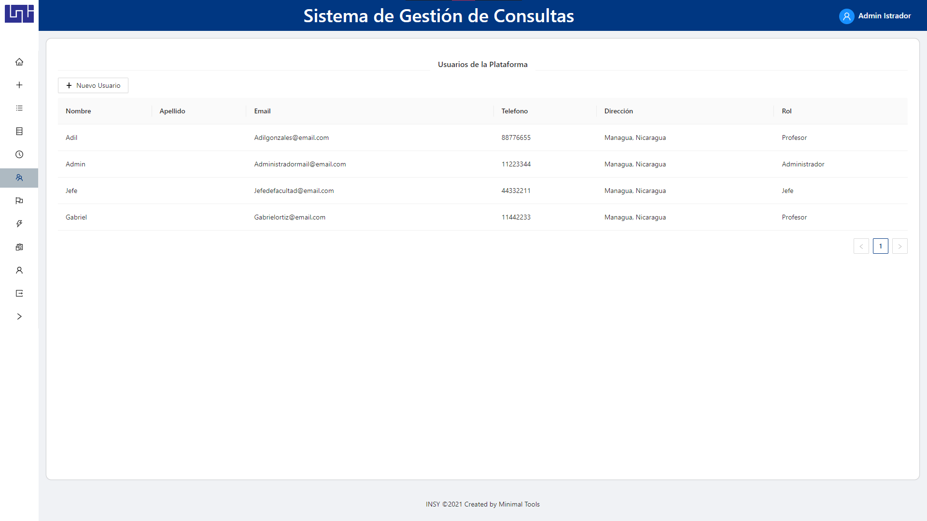This screenshot has width=927, height=521.
Task: Click the Nuevo Usuario button
Action: tap(93, 85)
